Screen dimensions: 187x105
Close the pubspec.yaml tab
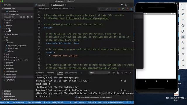[65, 5]
